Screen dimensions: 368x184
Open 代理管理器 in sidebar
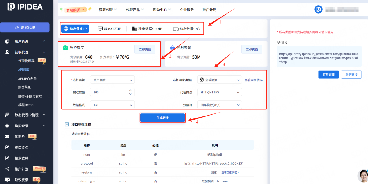tap(26, 61)
